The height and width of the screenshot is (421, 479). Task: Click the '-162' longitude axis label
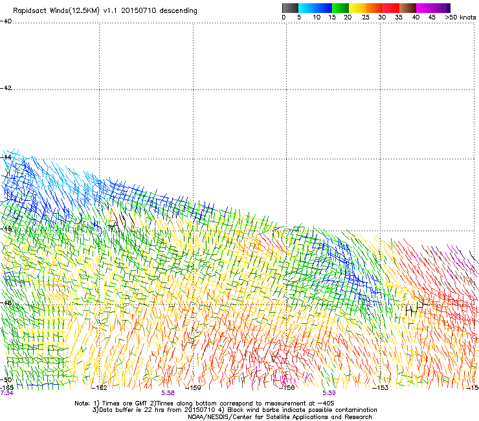[x=99, y=388]
